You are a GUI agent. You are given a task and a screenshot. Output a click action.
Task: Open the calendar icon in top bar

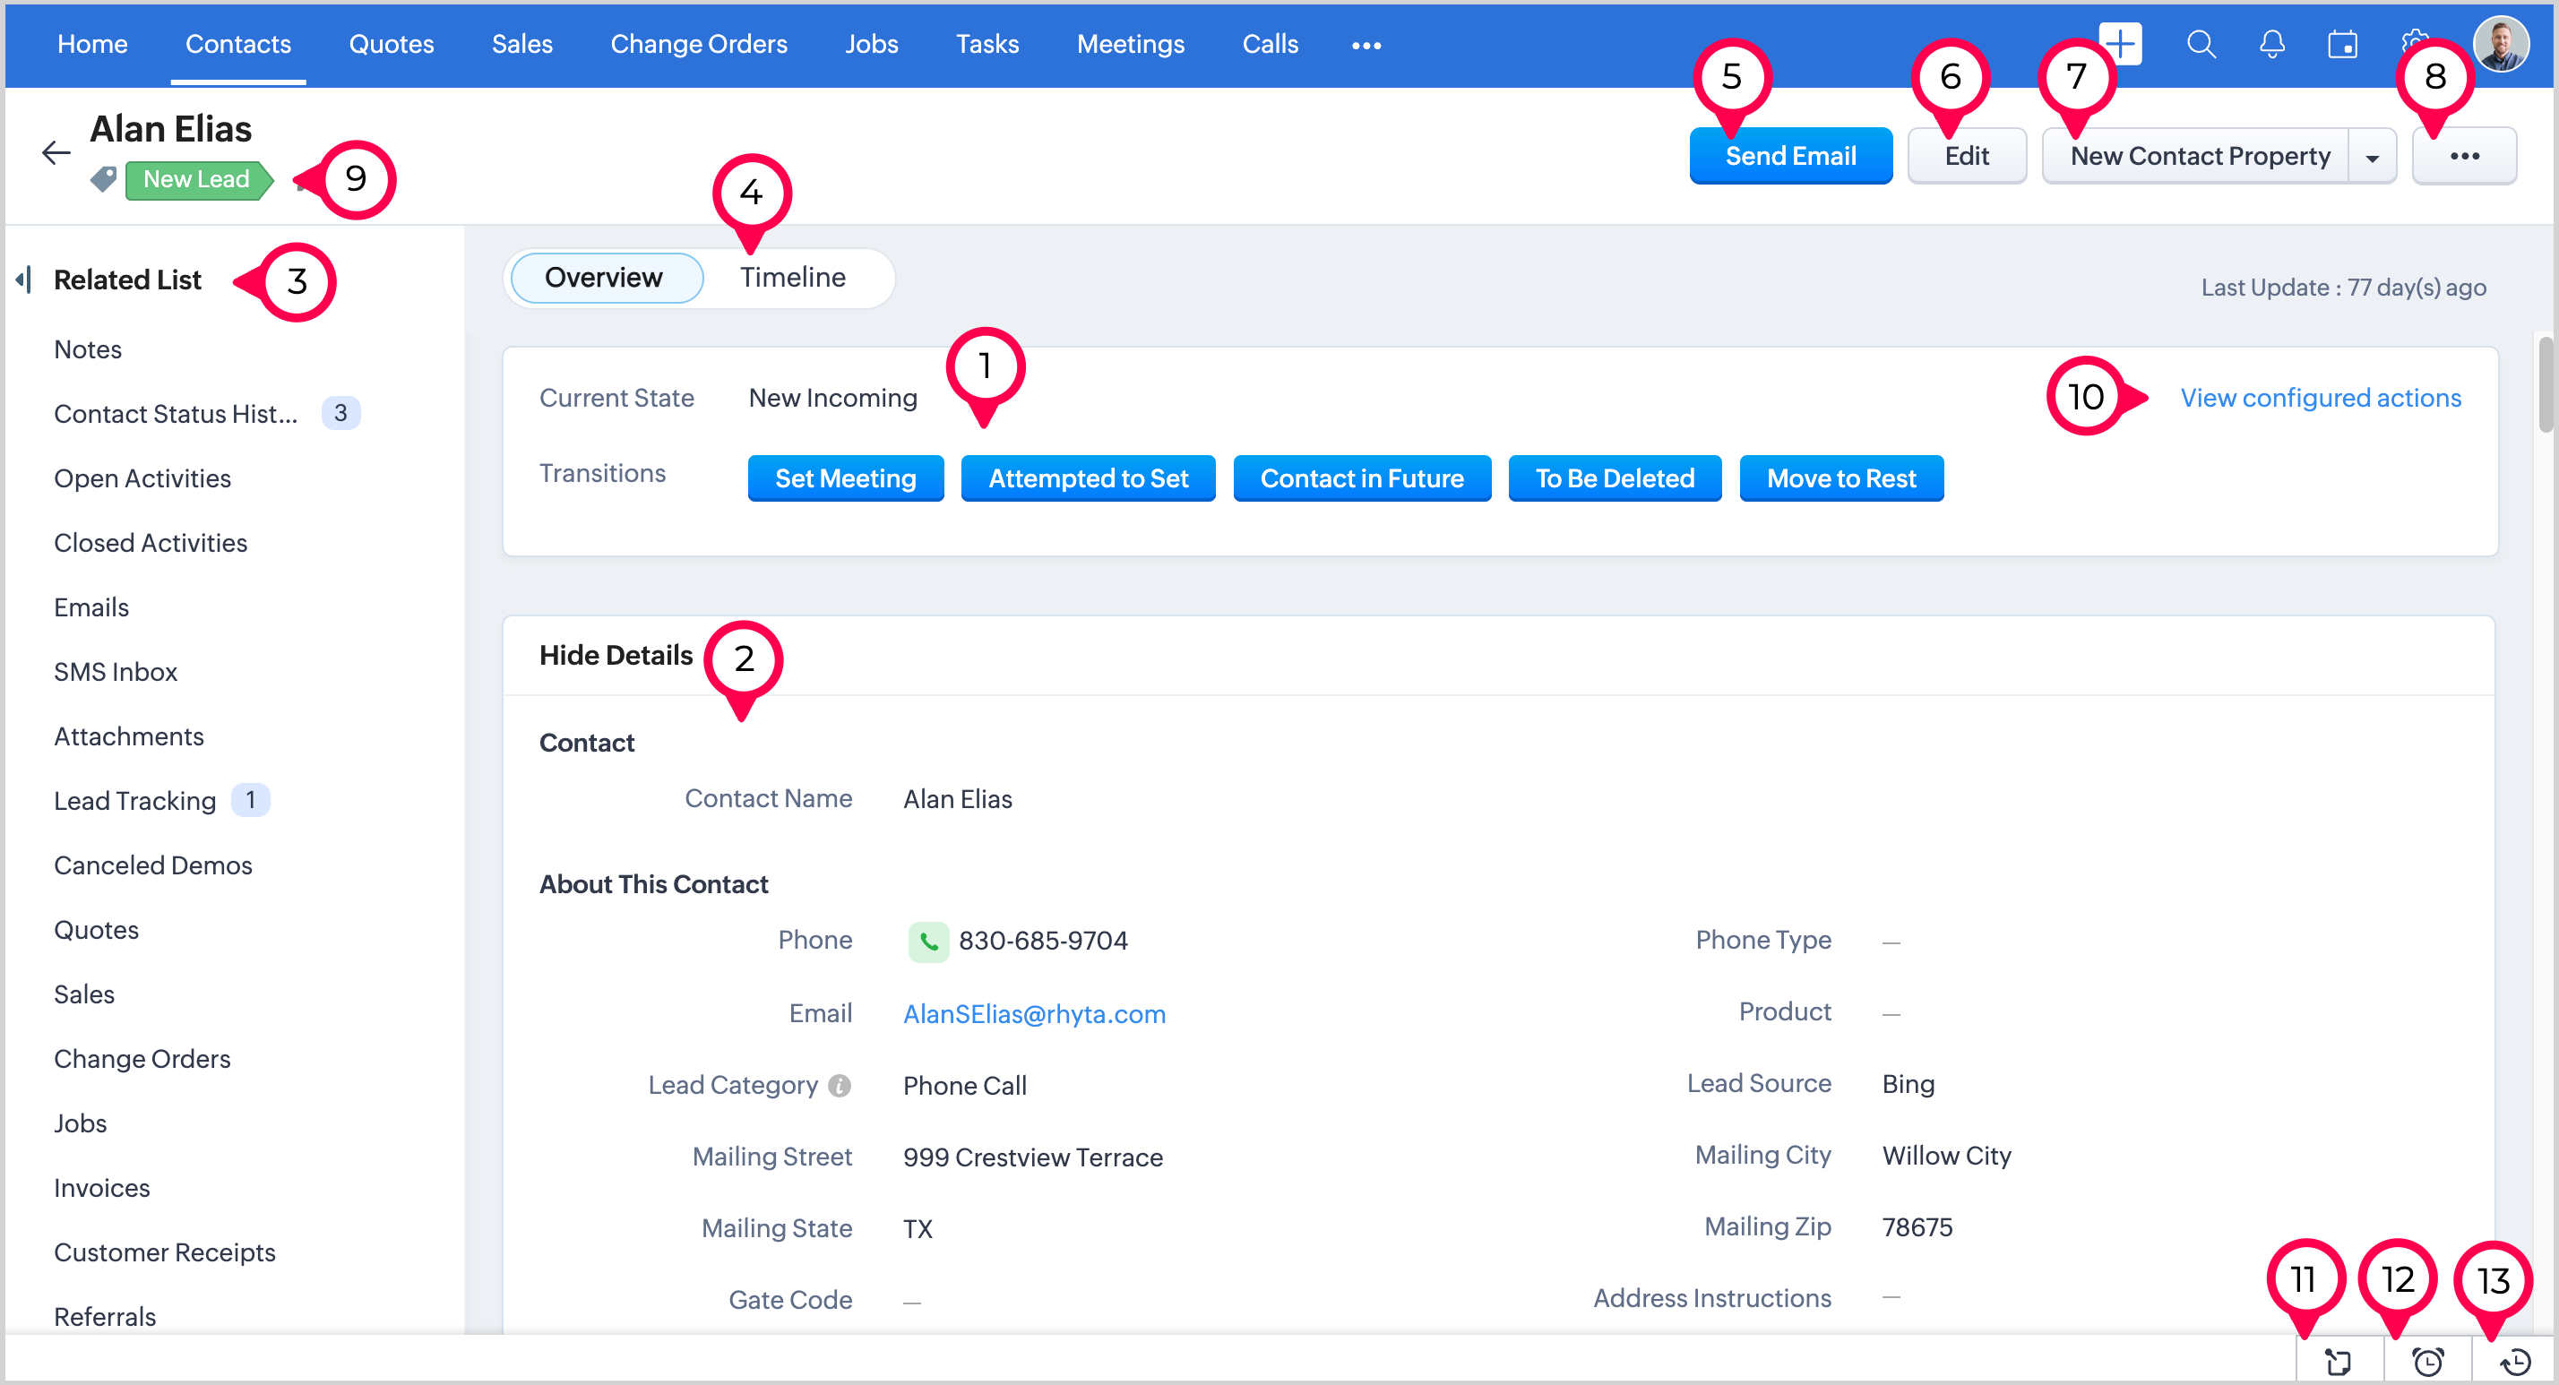[x=2342, y=45]
